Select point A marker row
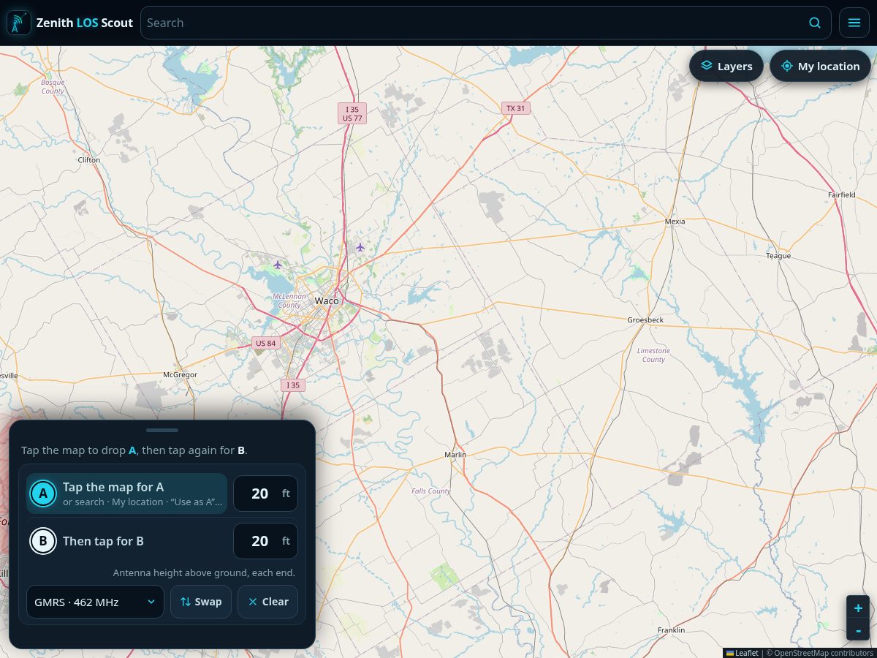Viewport: 877px width, 658px height. tap(127, 494)
